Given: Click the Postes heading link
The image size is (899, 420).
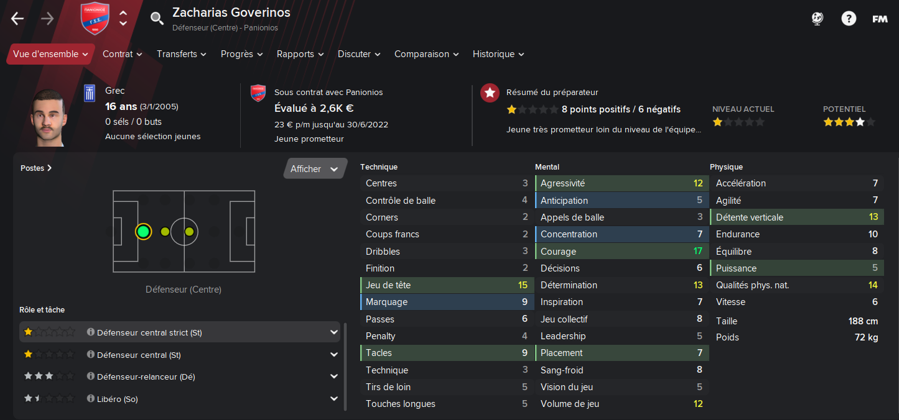Looking at the screenshot, I should click(x=36, y=168).
